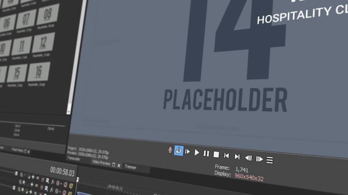Undock the Video Preview window
Image resolution: width=348 pixels, height=195 pixels.
(x=114, y=165)
